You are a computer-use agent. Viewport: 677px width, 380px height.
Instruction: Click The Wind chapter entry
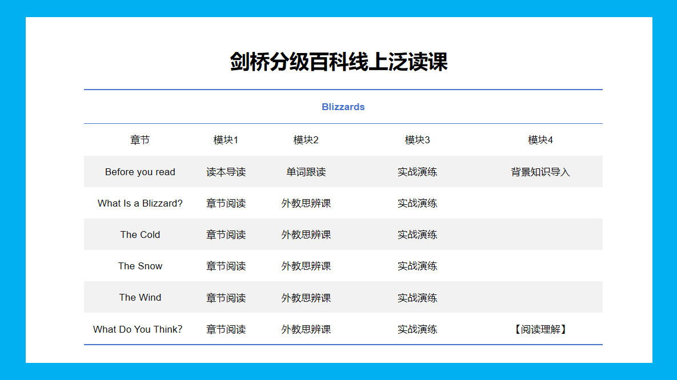coord(140,297)
